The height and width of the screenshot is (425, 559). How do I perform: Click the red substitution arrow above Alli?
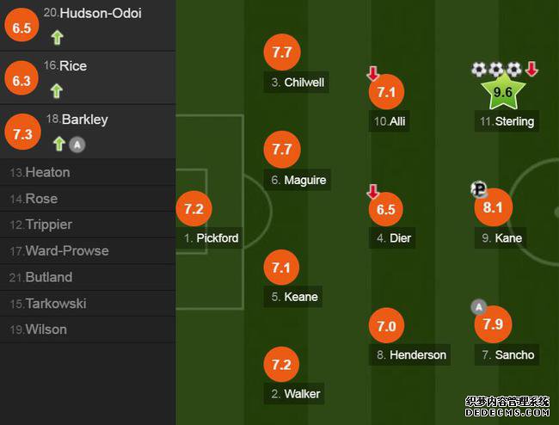click(x=373, y=73)
